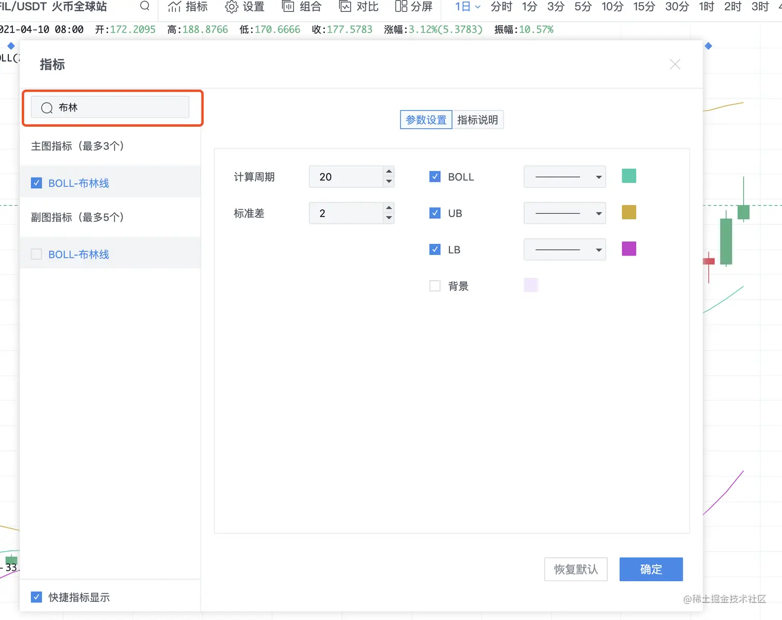Switch to the 指标说明 tab
Viewport: 782px width, 620px height.
478,119
